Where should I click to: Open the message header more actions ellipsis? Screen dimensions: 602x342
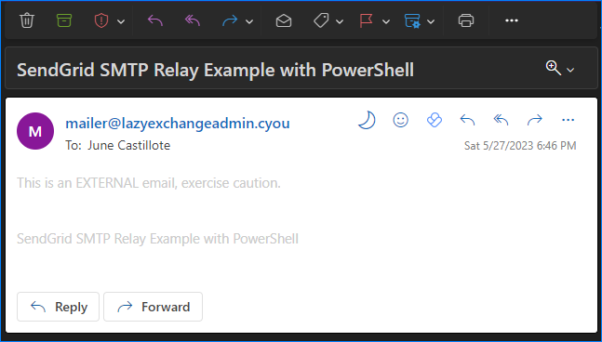coord(568,120)
